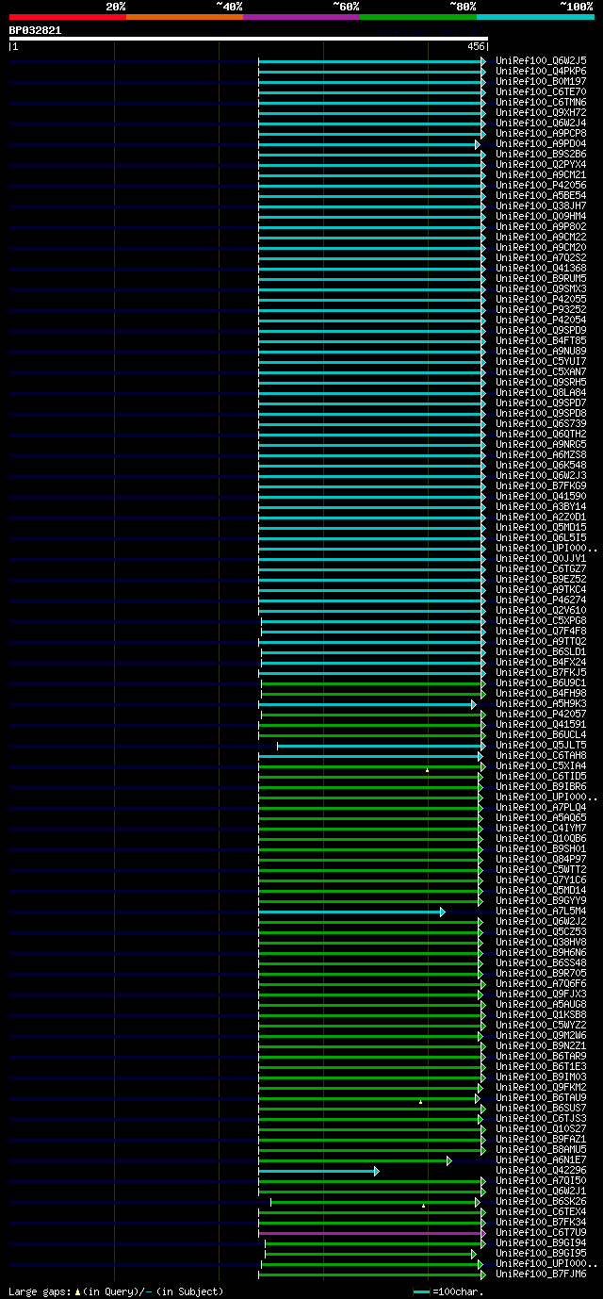Click the green ~80% legend color bar
This screenshot has width=603, height=1299.
[x=417, y=17]
